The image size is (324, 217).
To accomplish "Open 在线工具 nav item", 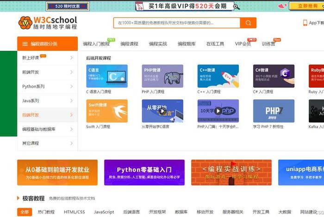I will pyautogui.click(x=215, y=44).
